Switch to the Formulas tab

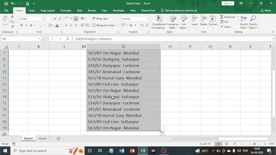pyautogui.click(x=66, y=10)
